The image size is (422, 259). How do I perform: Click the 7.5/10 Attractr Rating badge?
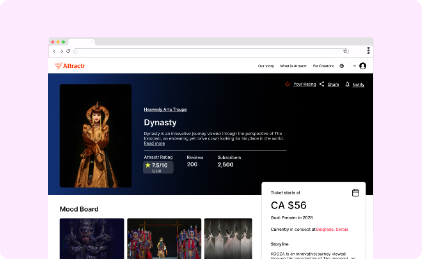pyautogui.click(x=158, y=167)
